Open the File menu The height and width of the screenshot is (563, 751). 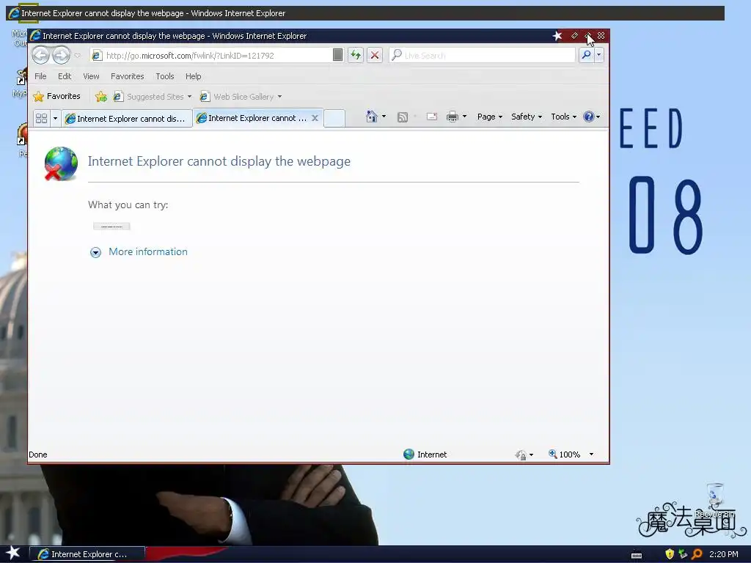pos(41,76)
